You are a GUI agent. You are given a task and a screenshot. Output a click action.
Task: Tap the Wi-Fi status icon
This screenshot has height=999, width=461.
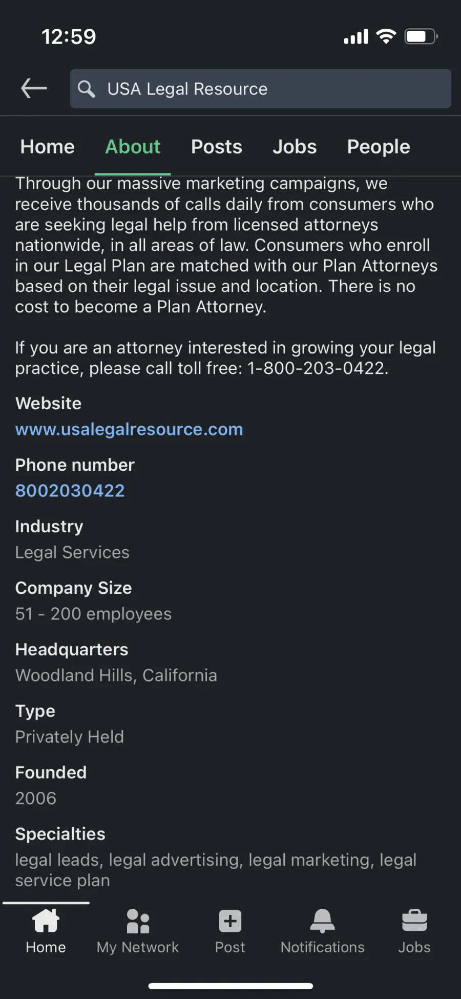(x=386, y=36)
